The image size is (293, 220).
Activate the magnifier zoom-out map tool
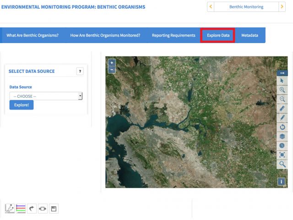(282, 99)
